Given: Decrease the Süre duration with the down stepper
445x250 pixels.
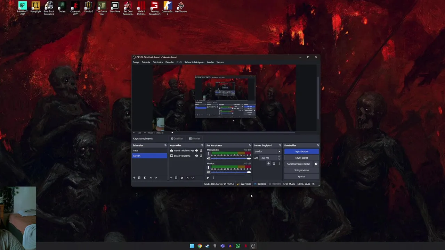Looking at the screenshot, I should click(x=279, y=159).
